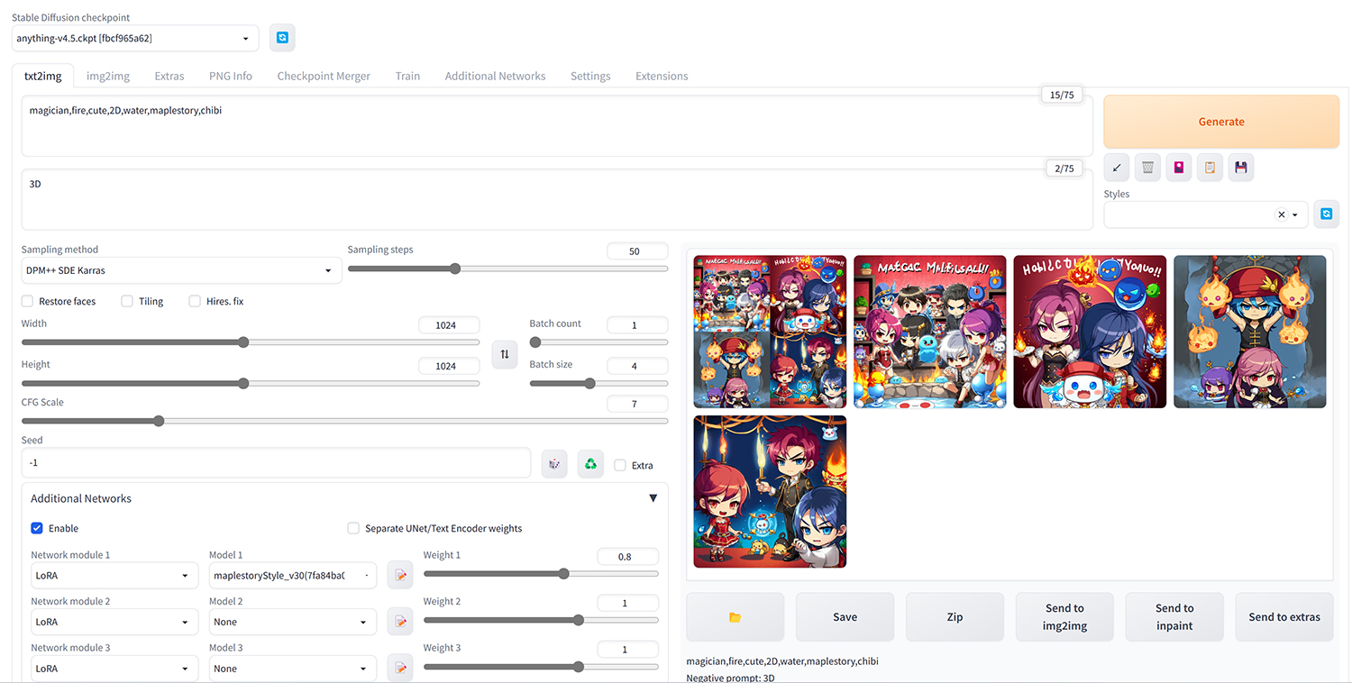
Task: Open Model 2 dropdown
Action: tap(293, 622)
